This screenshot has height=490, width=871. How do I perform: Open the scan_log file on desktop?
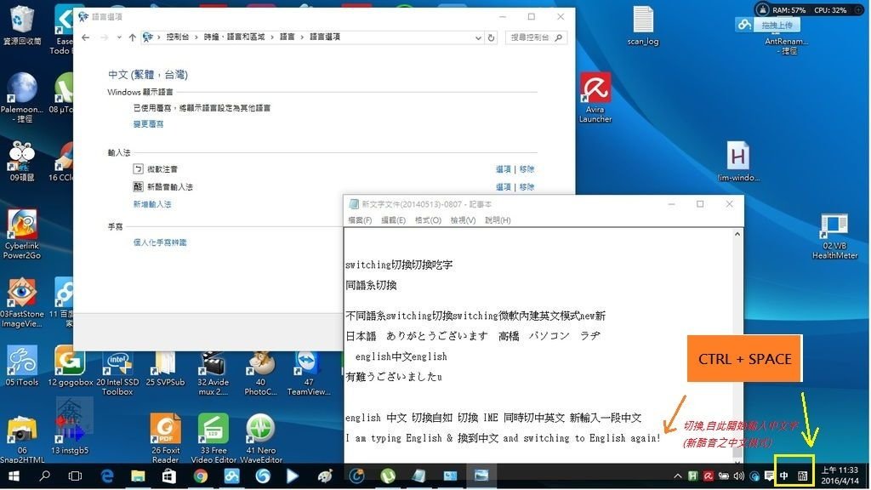(x=643, y=26)
